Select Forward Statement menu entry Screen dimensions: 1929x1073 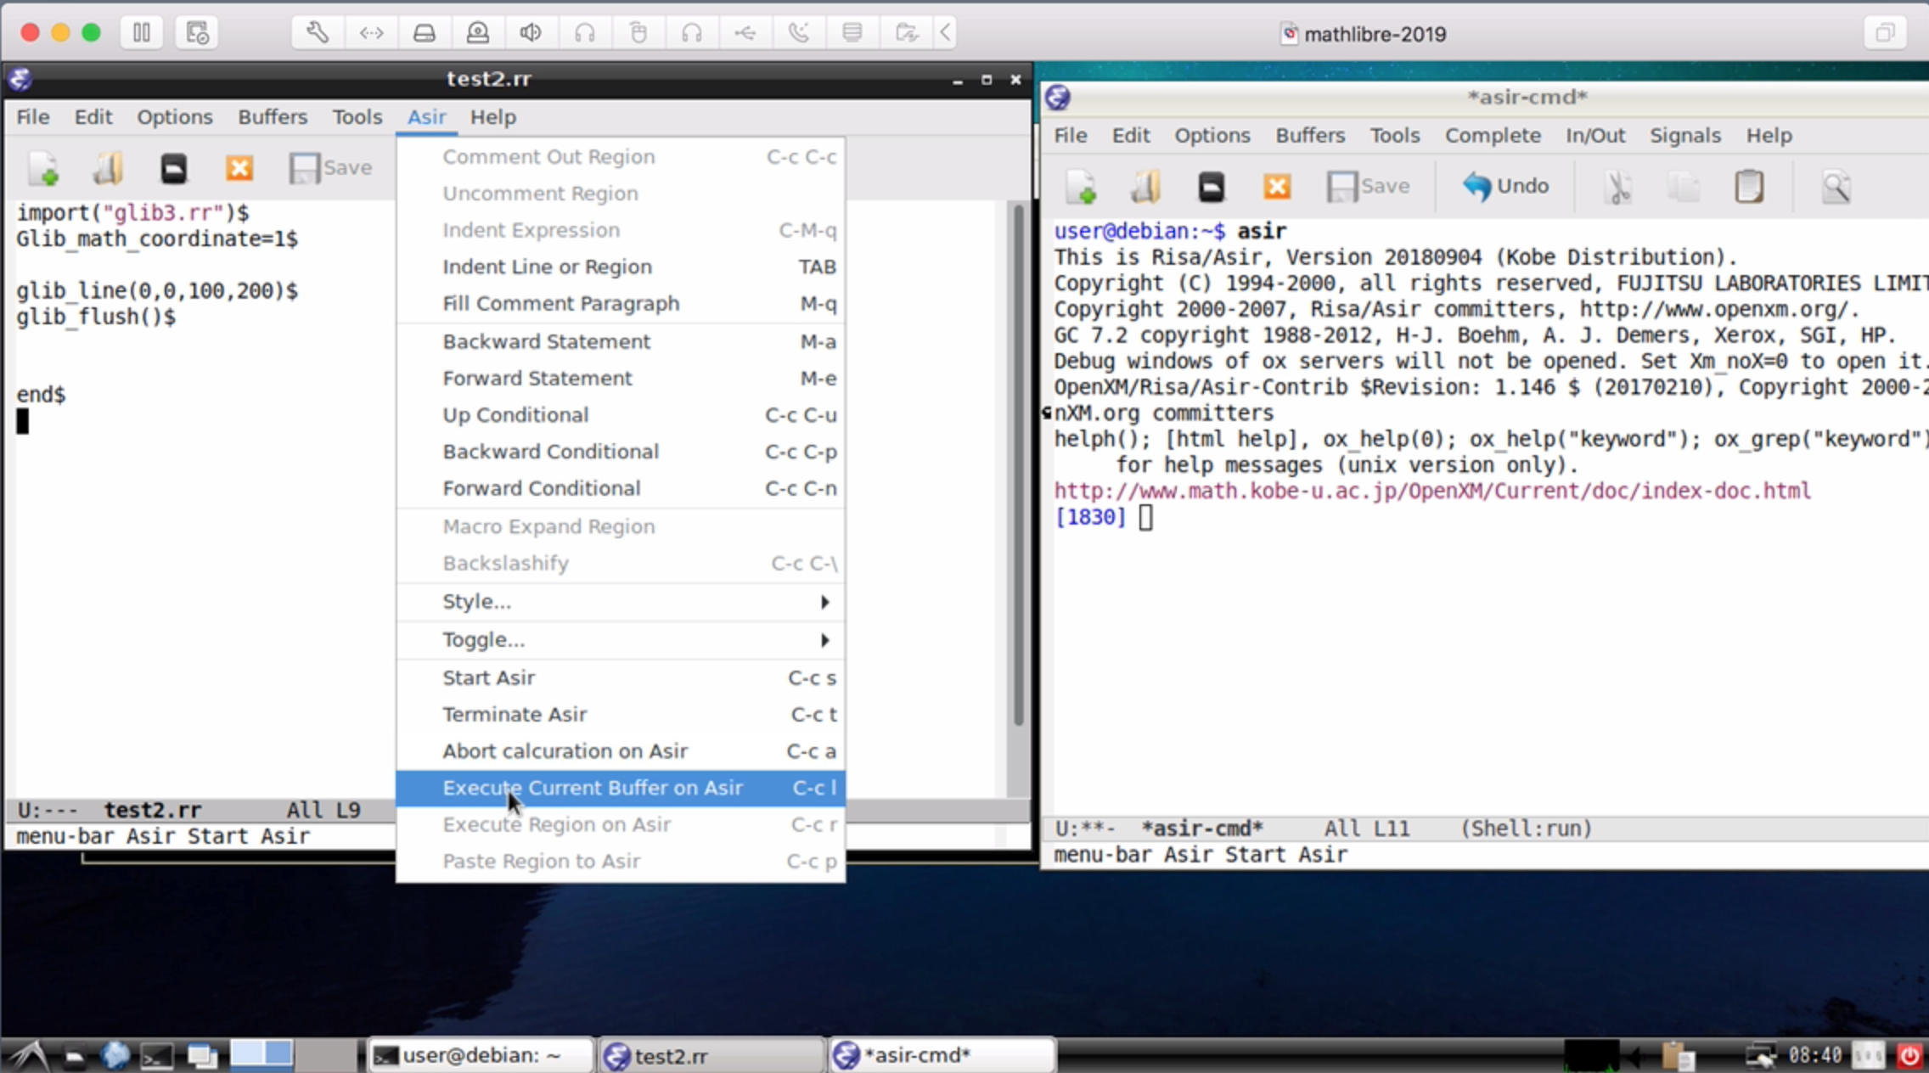click(621, 378)
